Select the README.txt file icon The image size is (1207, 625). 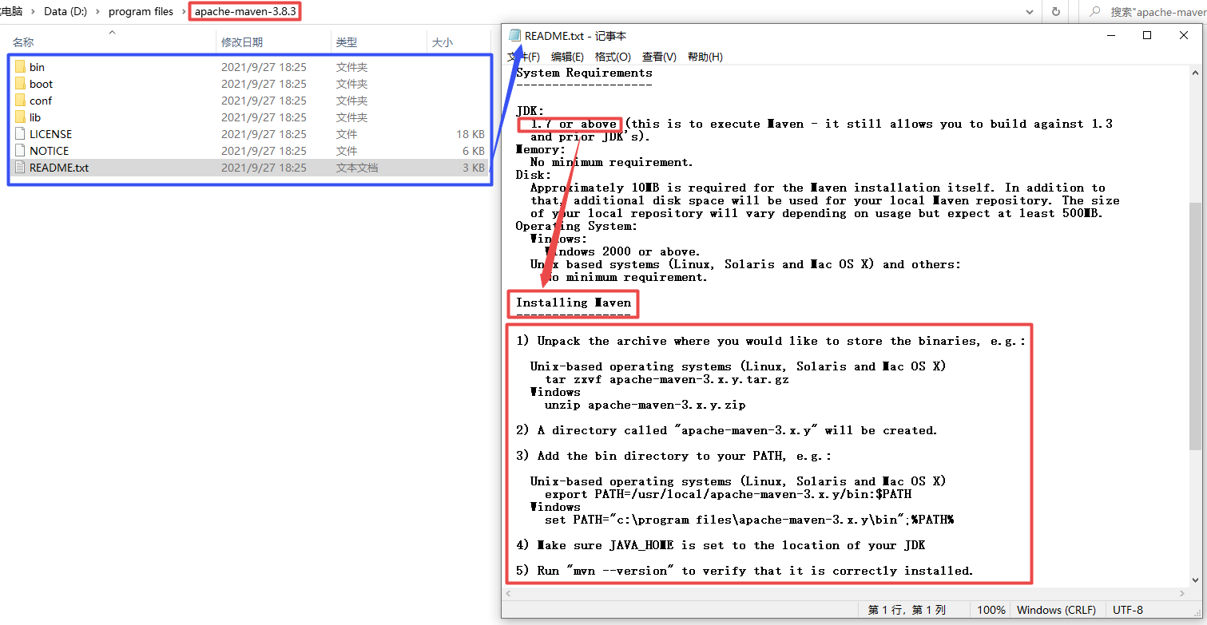click(x=20, y=168)
